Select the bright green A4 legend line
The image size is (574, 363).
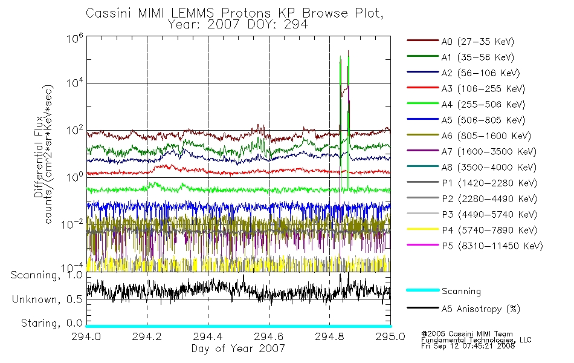[423, 103]
